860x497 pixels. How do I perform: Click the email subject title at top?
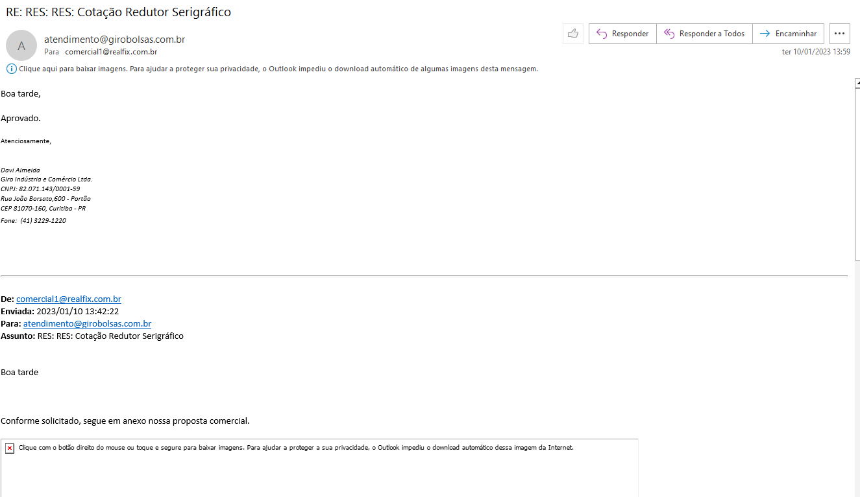[118, 12]
